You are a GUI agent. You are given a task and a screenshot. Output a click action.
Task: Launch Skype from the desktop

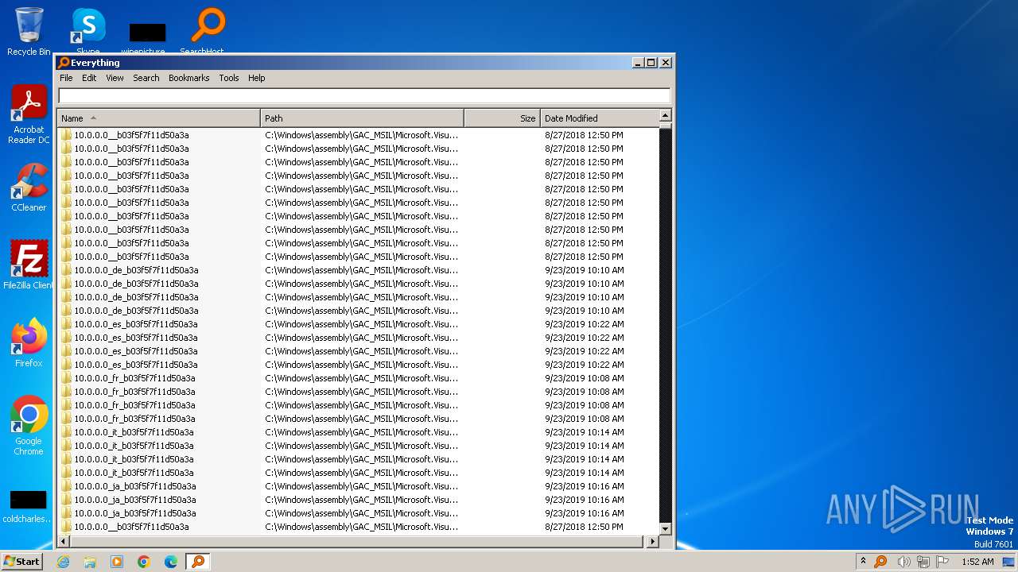click(x=88, y=30)
